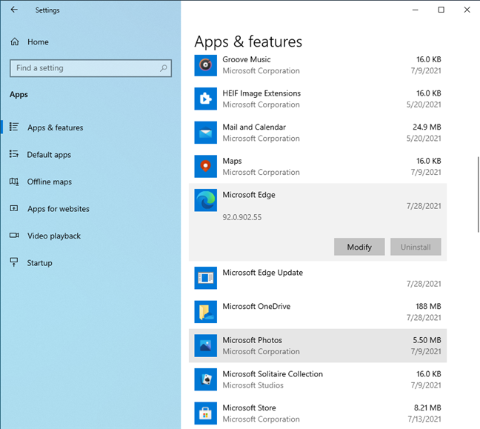Image resolution: width=480 pixels, height=429 pixels.
Task: Open Apps for websites section
Action: click(58, 209)
